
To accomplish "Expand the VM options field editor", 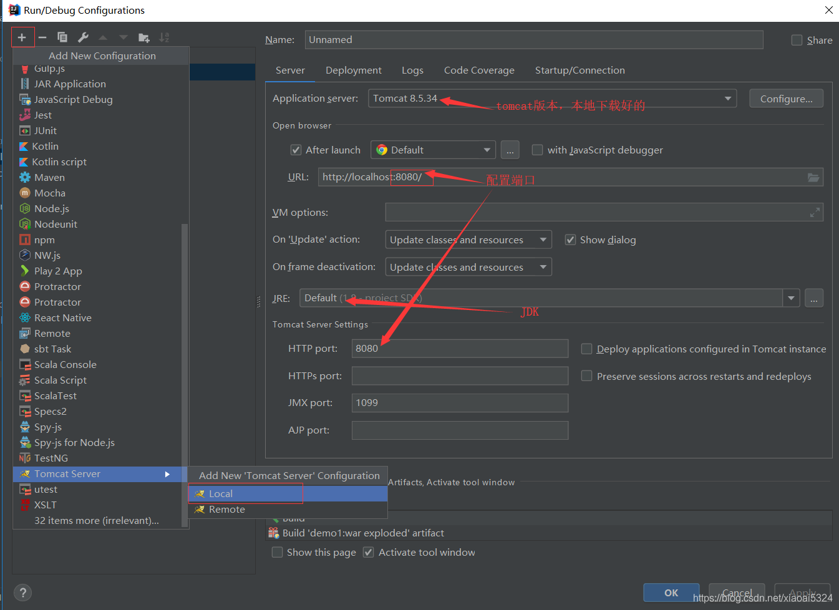I will tap(815, 213).
